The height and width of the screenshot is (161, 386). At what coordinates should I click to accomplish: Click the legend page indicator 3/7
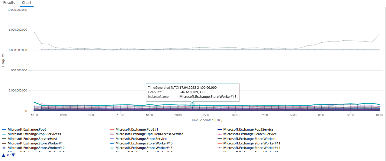click(x=8, y=155)
